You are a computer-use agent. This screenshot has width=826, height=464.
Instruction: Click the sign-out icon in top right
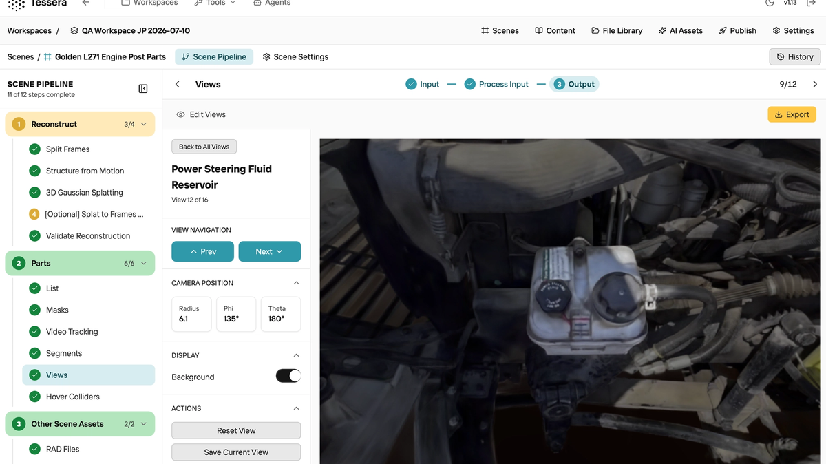click(811, 3)
